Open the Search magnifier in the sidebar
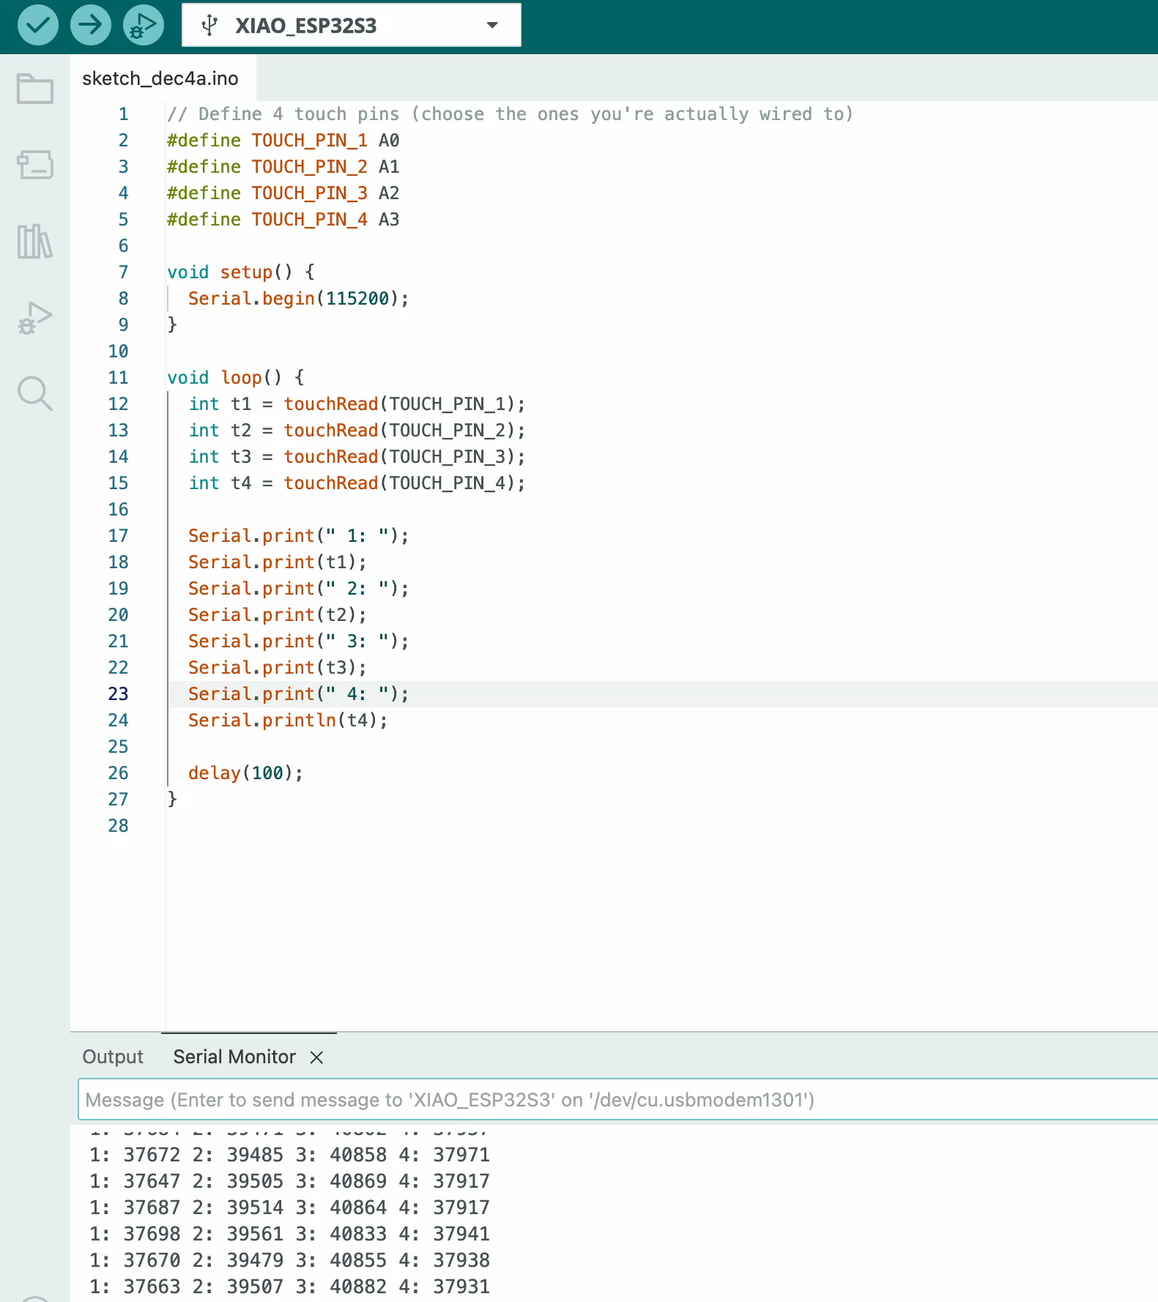Image resolution: width=1158 pixels, height=1302 pixels. point(34,394)
